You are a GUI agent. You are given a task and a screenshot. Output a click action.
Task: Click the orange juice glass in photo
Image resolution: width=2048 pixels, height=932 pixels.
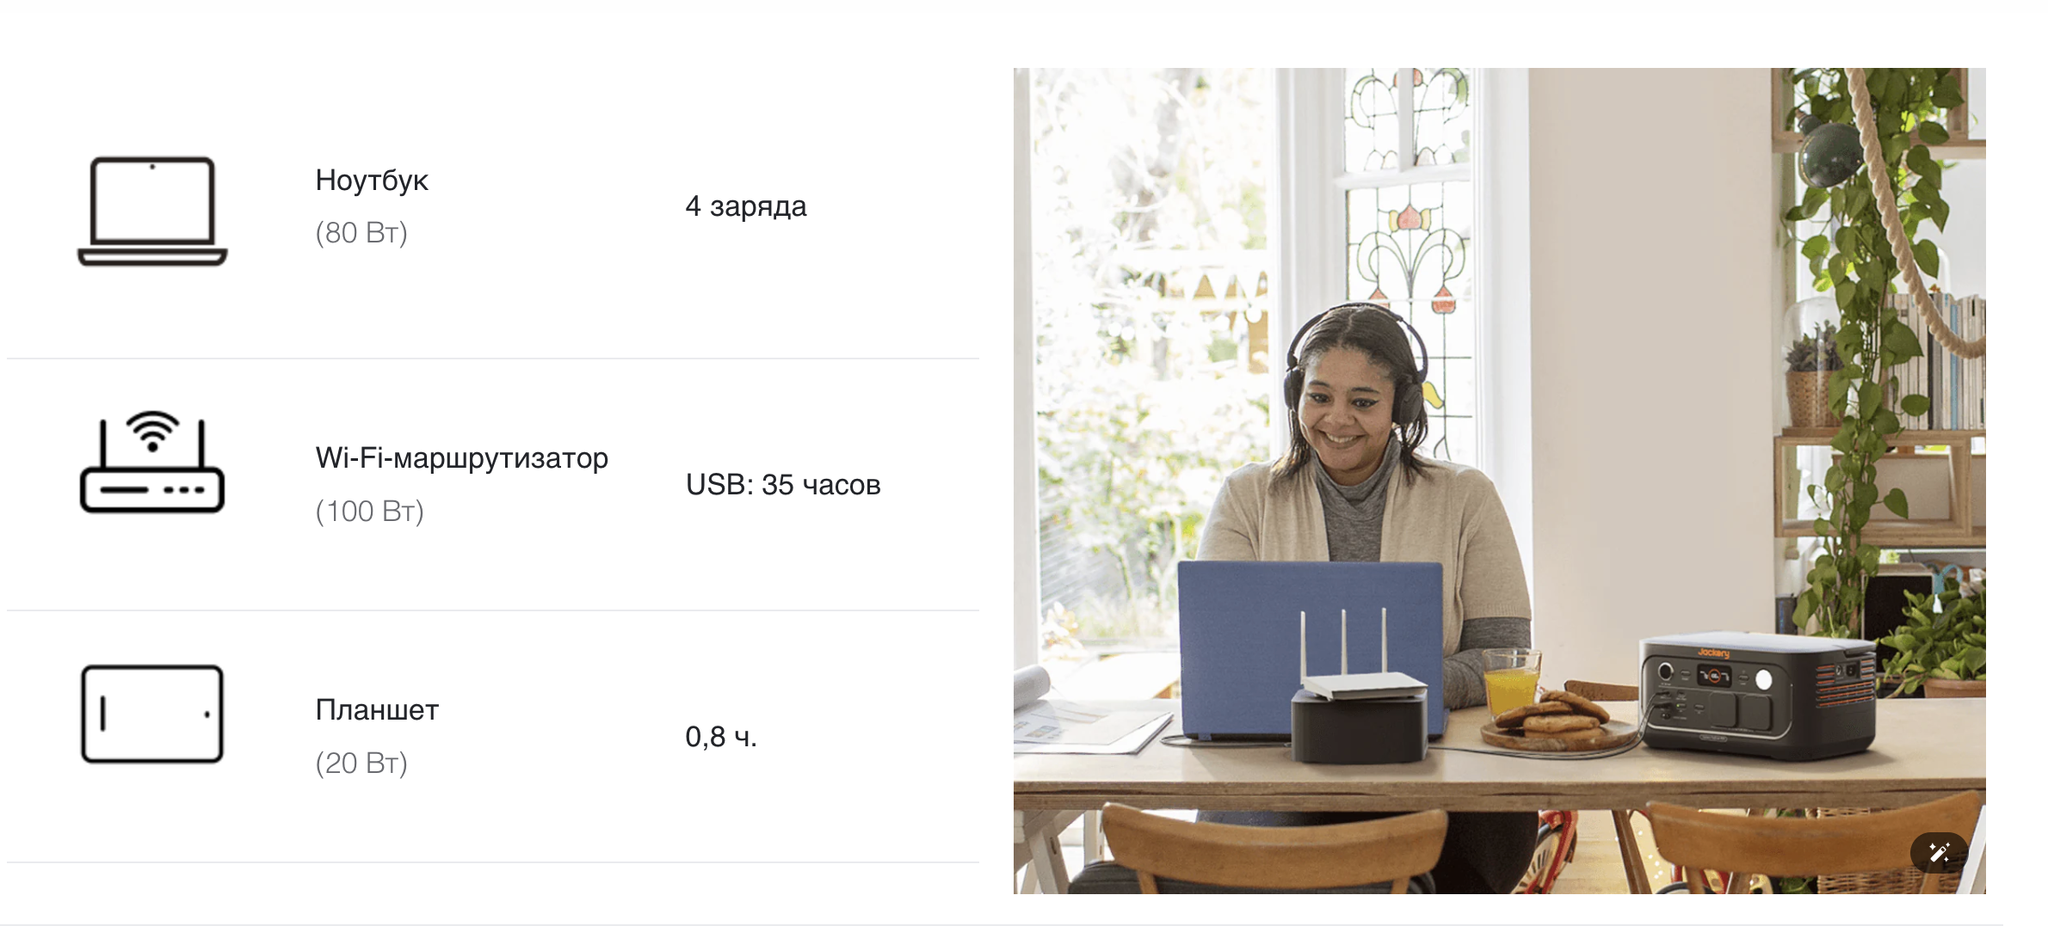pyautogui.click(x=1511, y=683)
